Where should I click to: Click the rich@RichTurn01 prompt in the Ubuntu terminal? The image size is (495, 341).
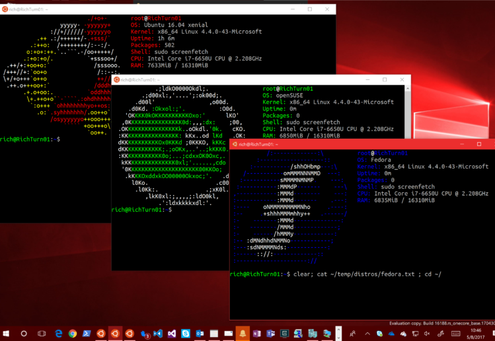click(x=30, y=139)
